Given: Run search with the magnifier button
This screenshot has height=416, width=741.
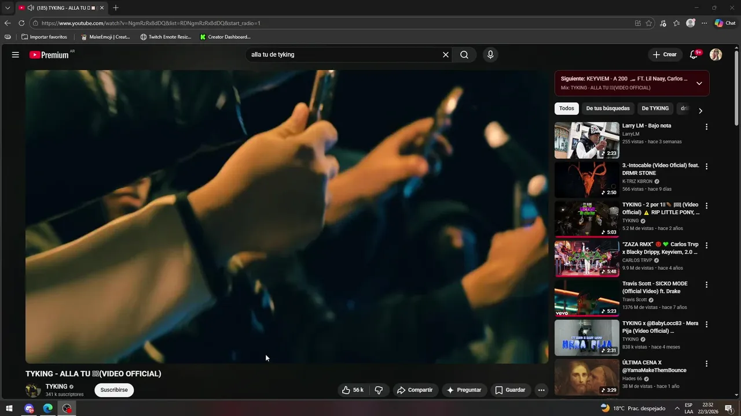Looking at the screenshot, I should 464,55.
